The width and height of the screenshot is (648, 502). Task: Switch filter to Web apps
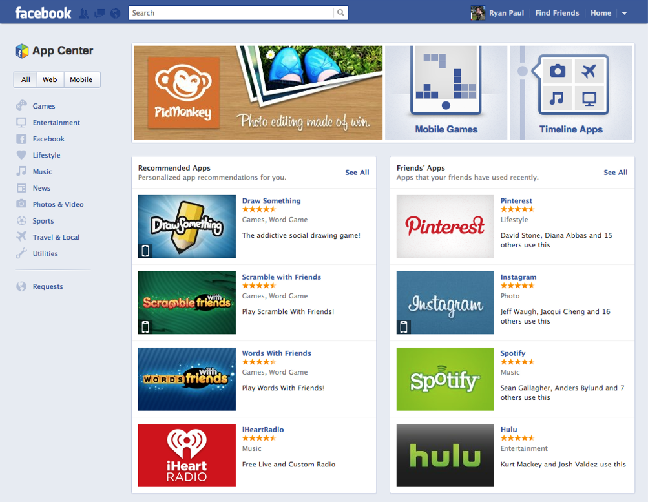click(x=50, y=79)
